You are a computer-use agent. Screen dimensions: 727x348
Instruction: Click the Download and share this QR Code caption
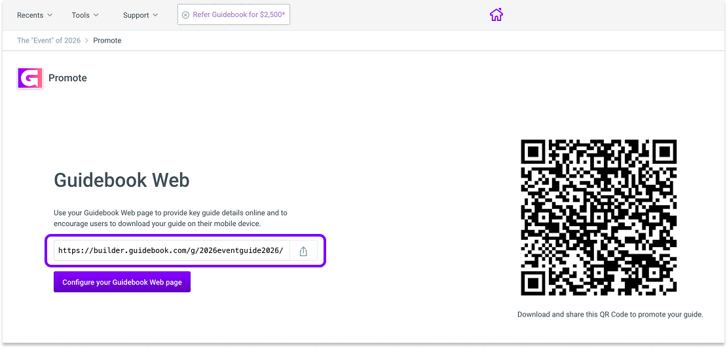(610, 315)
